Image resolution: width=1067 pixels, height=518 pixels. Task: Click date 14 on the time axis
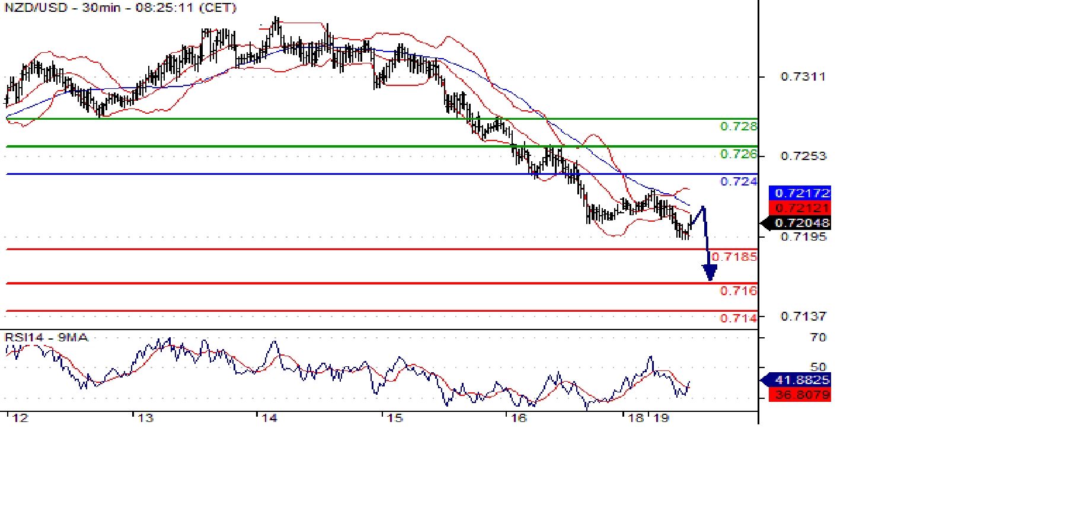click(270, 418)
